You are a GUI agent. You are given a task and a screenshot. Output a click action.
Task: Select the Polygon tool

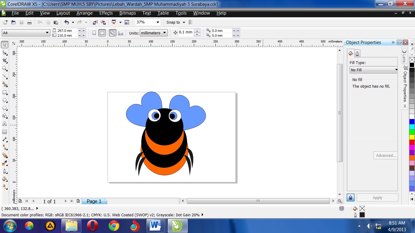point(5,108)
